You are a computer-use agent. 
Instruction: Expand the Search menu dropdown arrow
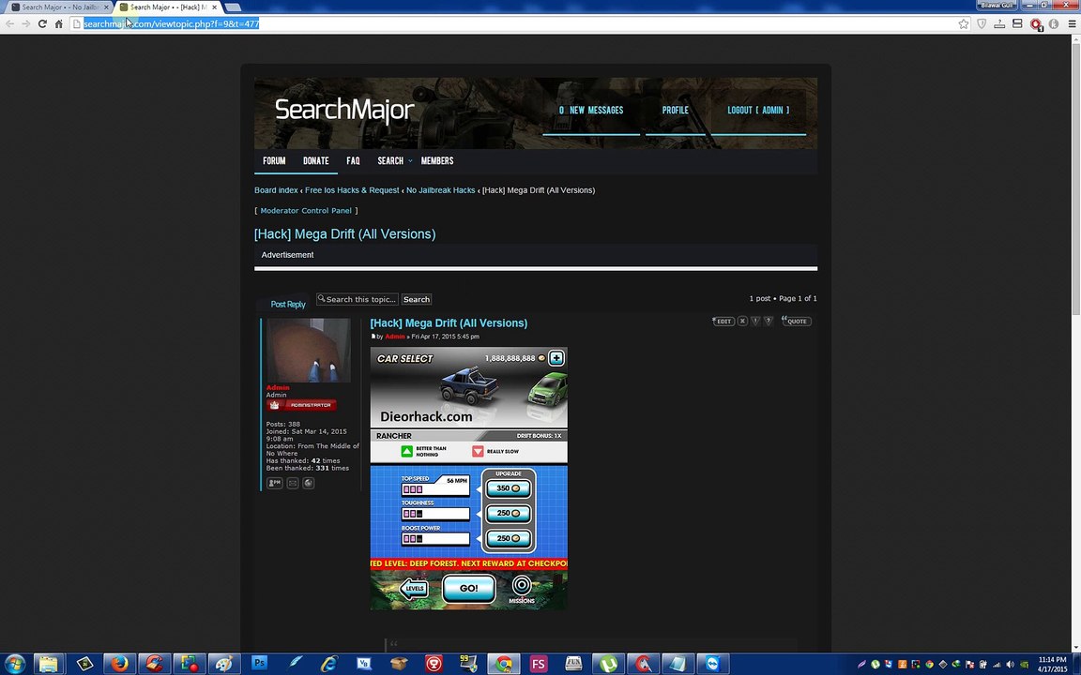(x=410, y=161)
